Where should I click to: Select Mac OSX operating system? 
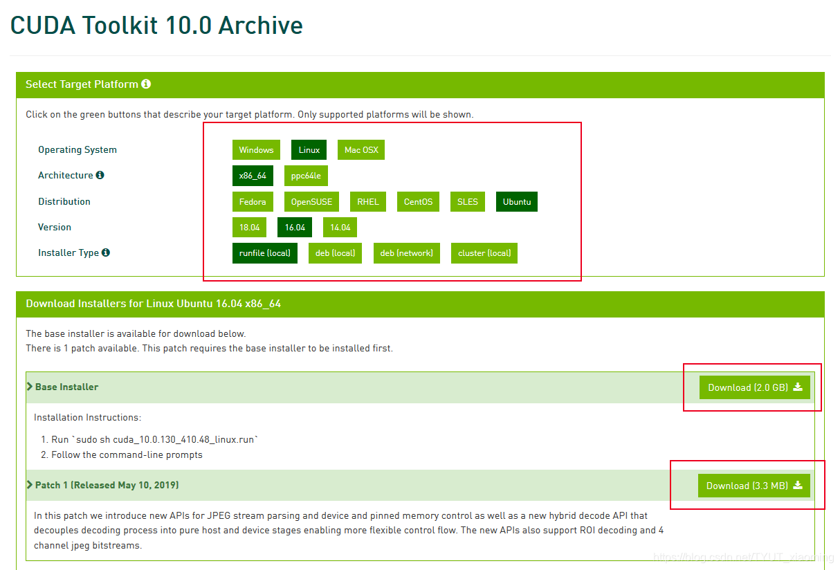click(361, 150)
